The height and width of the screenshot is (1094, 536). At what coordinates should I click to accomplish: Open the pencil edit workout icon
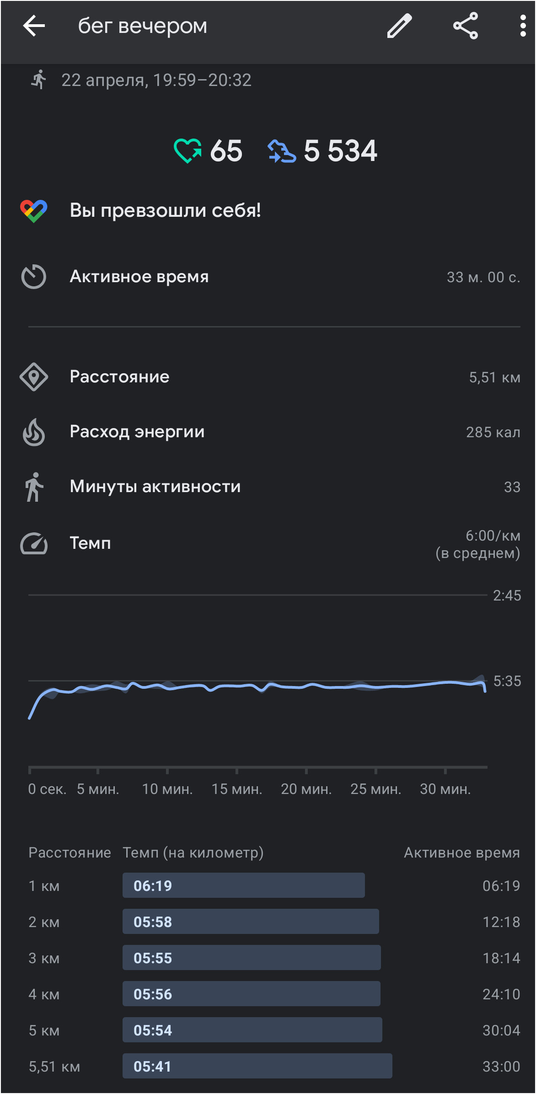[x=399, y=26]
